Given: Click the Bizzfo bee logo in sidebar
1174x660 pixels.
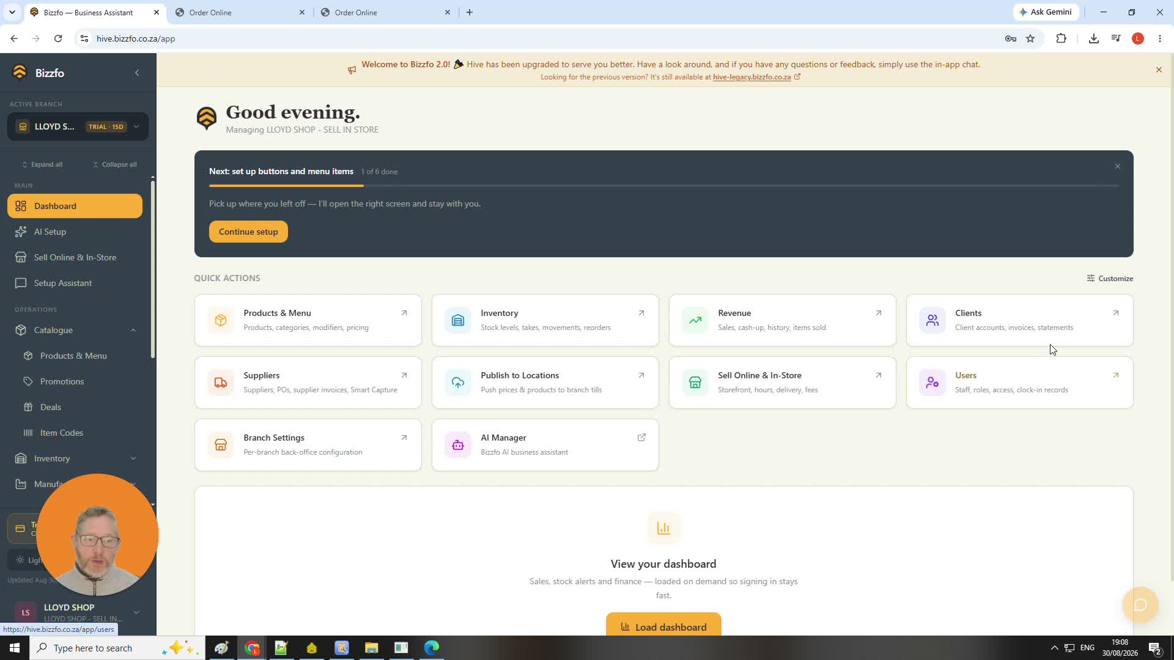Looking at the screenshot, I should (20, 72).
